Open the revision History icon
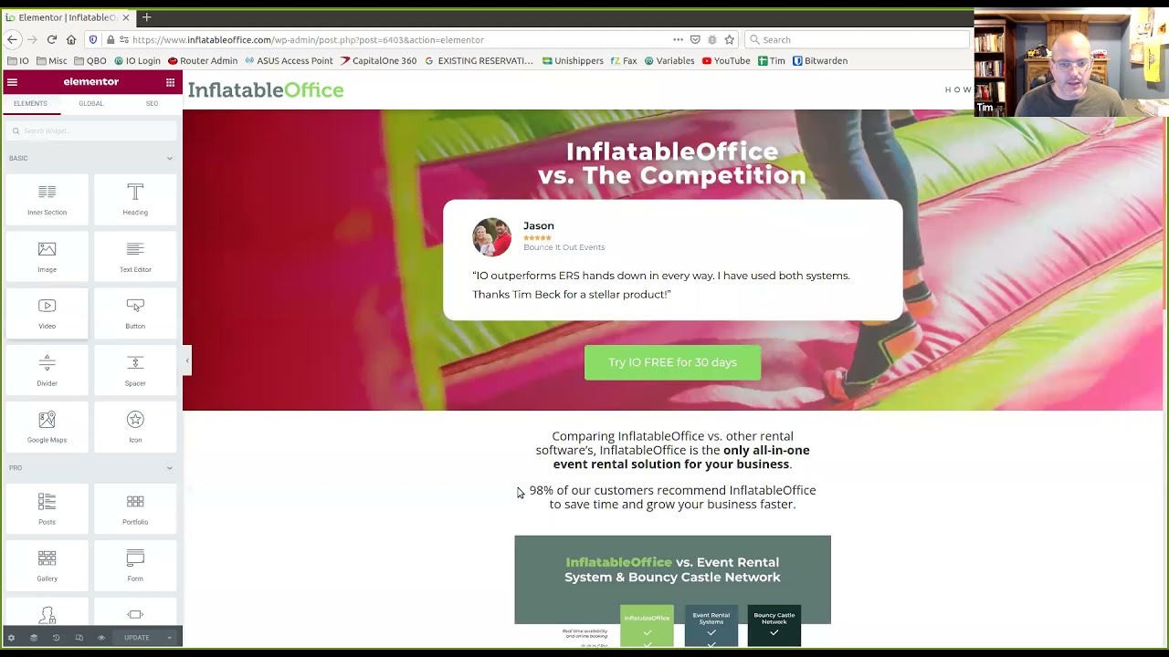1169x657 pixels. [x=56, y=638]
